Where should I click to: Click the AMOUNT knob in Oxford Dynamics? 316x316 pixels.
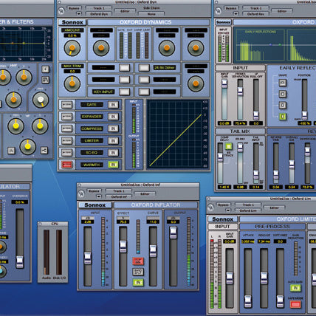tap(72, 48)
